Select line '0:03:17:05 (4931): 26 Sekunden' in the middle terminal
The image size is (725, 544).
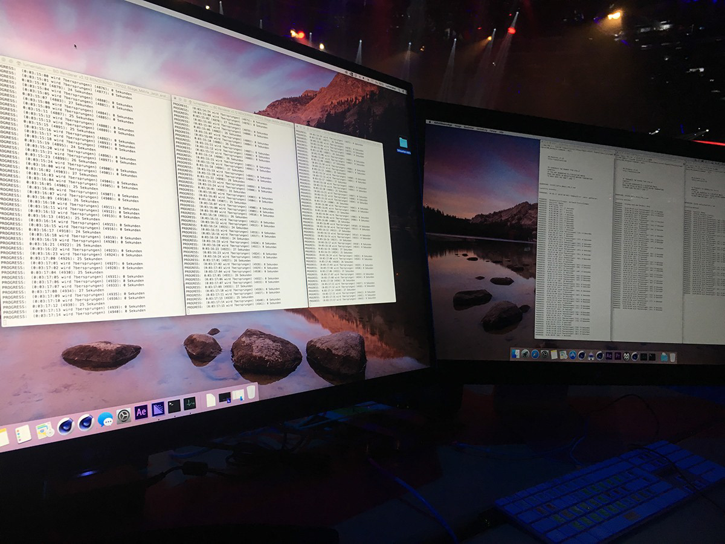(x=228, y=275)
